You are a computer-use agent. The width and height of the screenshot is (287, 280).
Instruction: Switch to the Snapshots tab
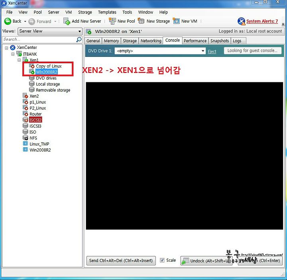point(220,41)
